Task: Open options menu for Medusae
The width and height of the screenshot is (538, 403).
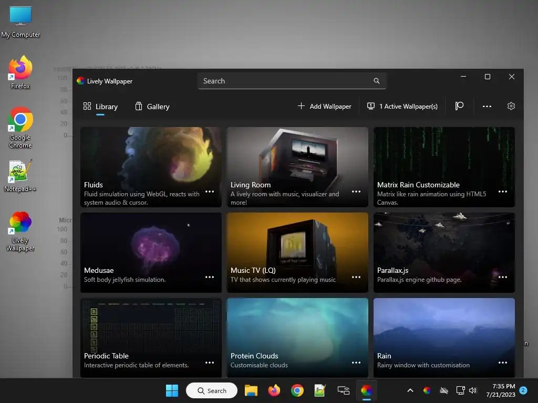Action: tap(210, 277)
